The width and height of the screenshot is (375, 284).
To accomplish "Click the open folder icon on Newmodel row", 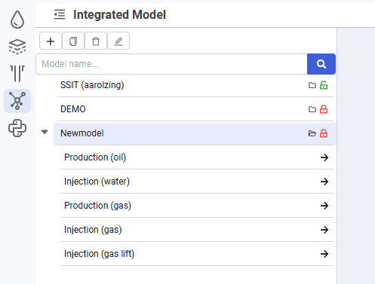I will coord(312,133).
